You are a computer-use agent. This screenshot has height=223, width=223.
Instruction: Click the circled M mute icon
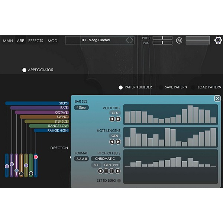pos(179,41)
